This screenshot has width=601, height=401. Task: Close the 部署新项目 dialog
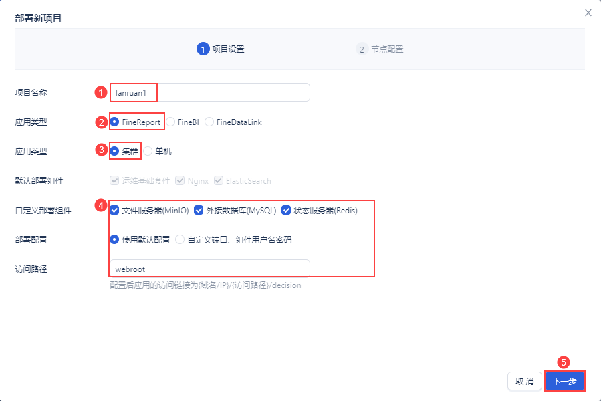(x=588, y=13)
